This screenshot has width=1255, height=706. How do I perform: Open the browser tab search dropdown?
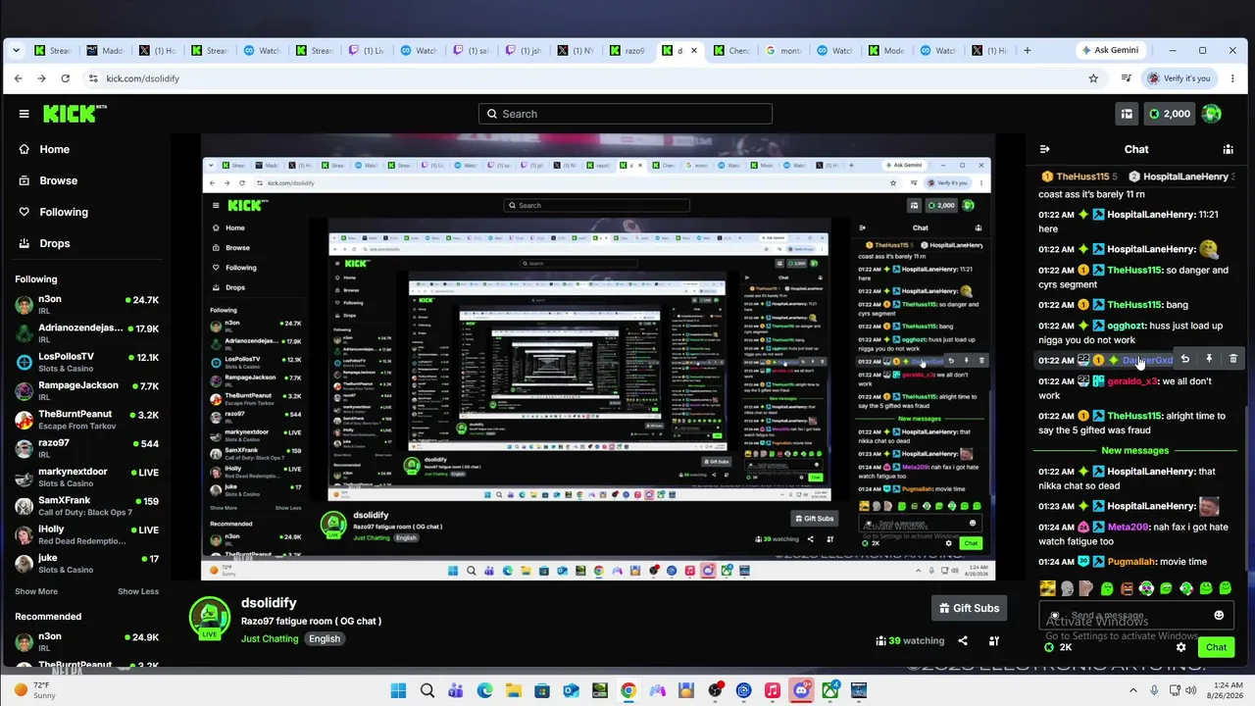tap(16, 50)
